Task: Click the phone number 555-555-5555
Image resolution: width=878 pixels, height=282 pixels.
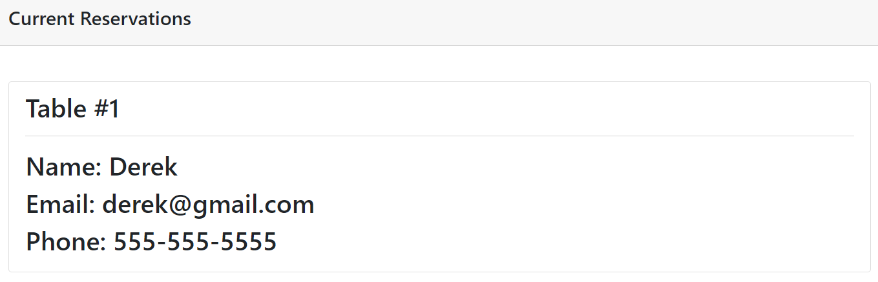Action: click(195, 243)
